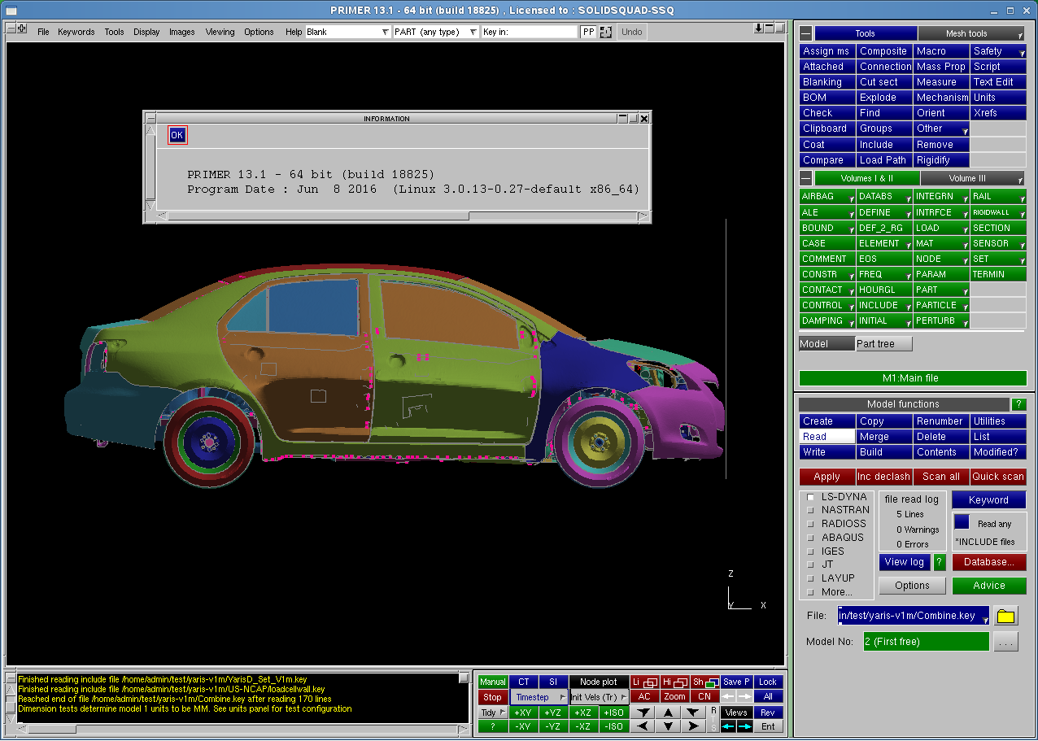Click the yellow folder file browse icon
The height and width of the screenshot is (741, 1038).
point(1005,617)
